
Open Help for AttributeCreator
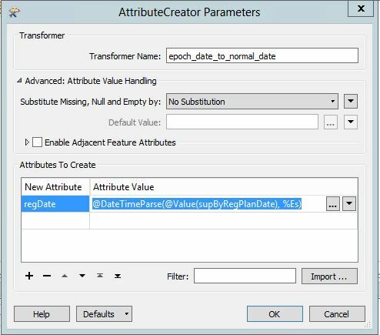tap(42, 313)
